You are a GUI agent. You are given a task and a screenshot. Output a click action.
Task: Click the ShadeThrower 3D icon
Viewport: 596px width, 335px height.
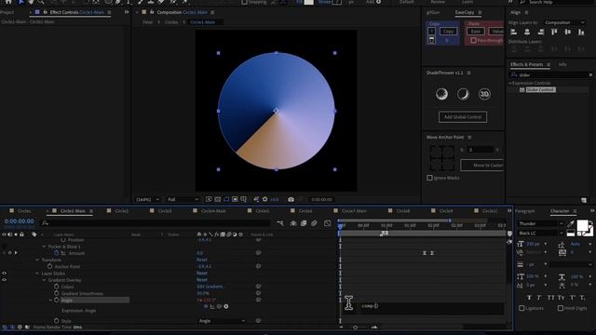pos(484,94)
